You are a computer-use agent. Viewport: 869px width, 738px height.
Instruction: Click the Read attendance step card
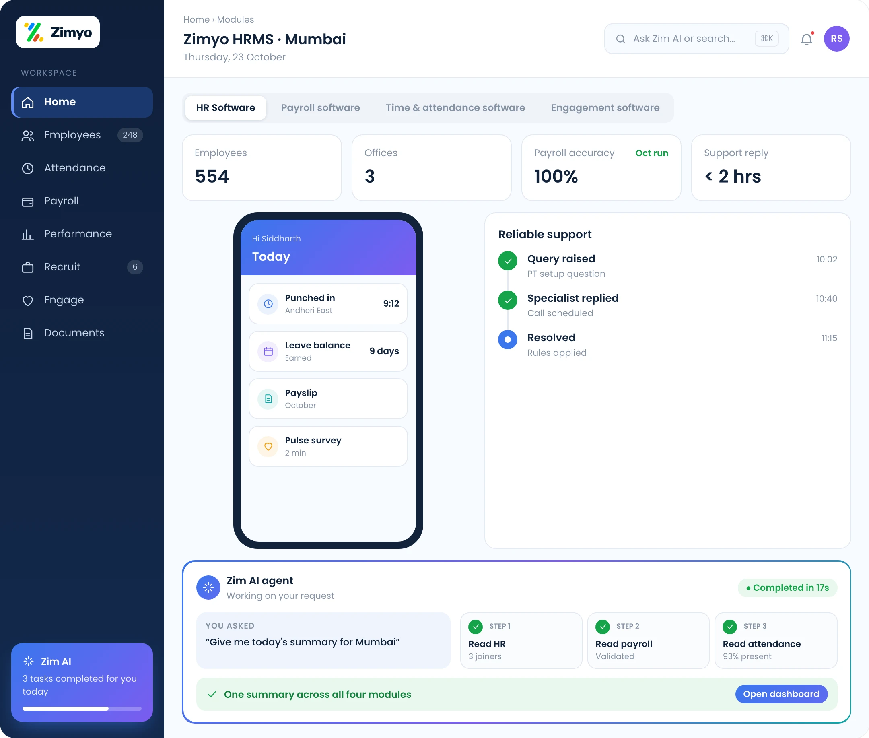(x=776, y=641)
